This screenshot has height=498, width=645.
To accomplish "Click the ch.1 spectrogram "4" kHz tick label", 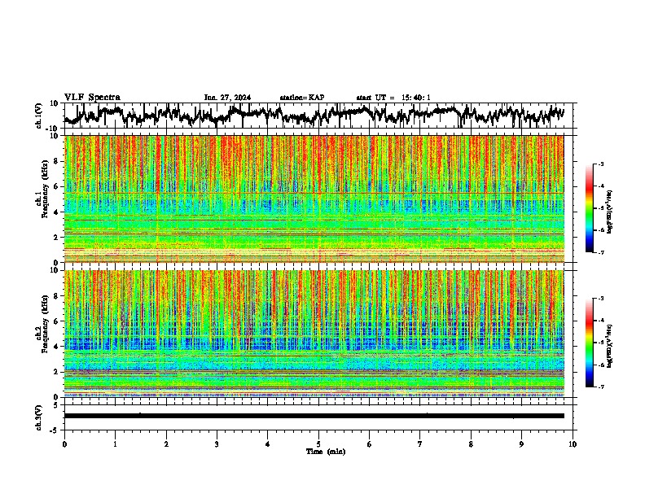I will 56,212.
